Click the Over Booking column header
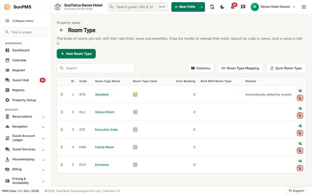 click(185, 81)
